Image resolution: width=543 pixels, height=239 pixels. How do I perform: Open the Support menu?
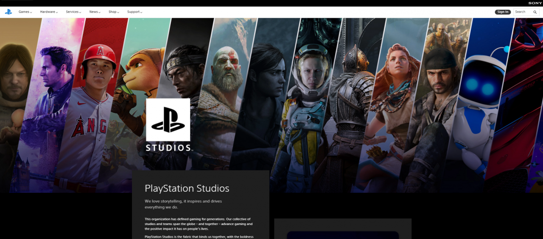pyautogui.click(x=134, y=12)
